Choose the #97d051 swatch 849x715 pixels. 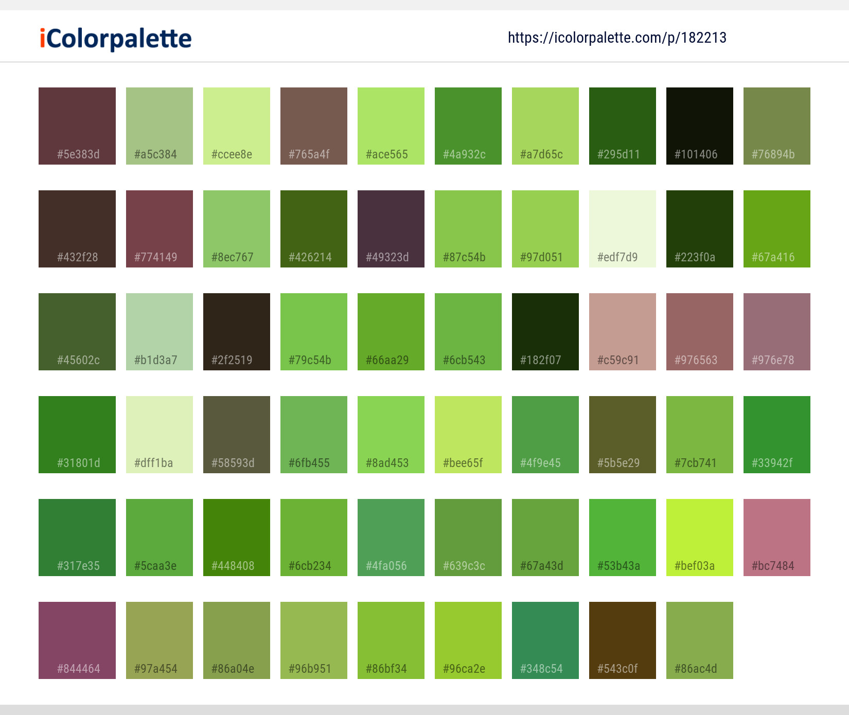545,229
